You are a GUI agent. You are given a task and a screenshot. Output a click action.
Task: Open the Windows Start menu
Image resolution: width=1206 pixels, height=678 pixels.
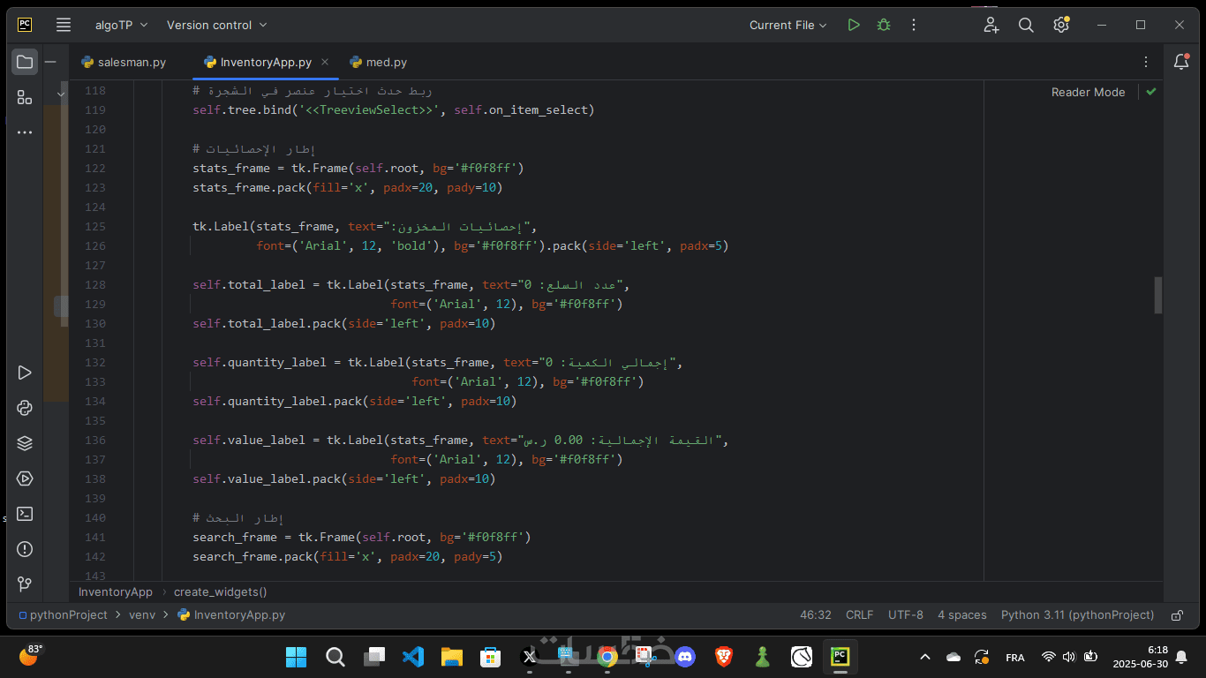point(296,657)
